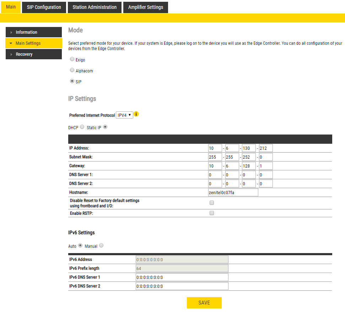Click the Hostname text field

coord(233,192)
